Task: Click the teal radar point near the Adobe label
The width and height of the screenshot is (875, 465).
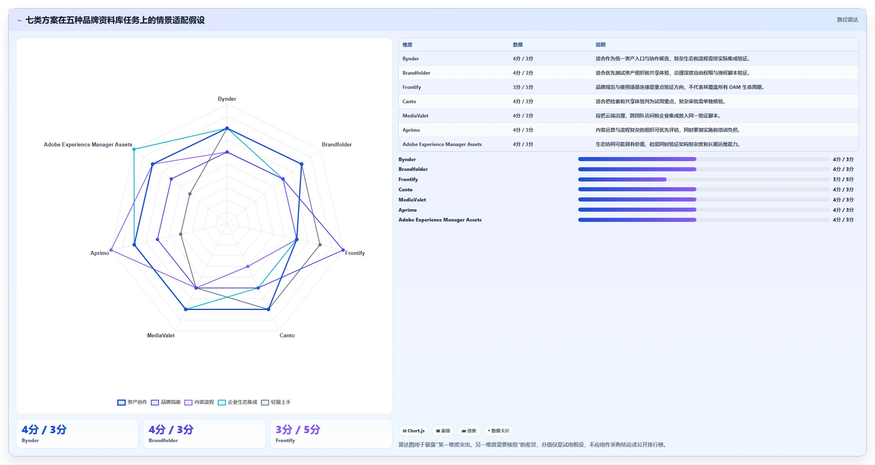Action: [x=134, y=149]
